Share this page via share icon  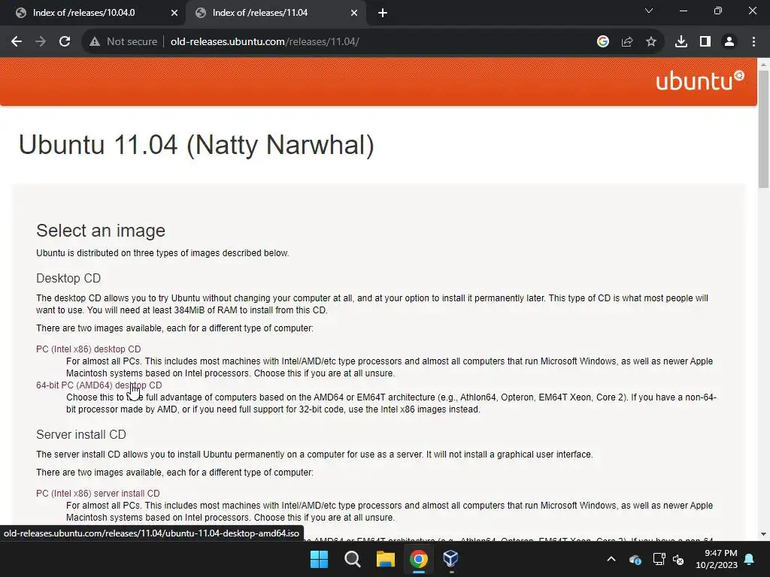626,42
